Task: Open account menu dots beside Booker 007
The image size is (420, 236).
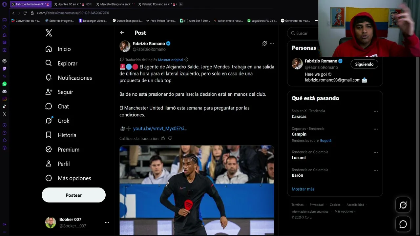Action: pos(107,223)
